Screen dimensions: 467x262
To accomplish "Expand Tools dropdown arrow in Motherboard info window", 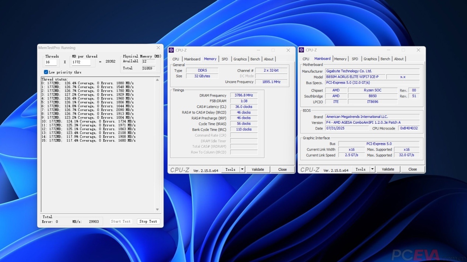I will [372, 169].
